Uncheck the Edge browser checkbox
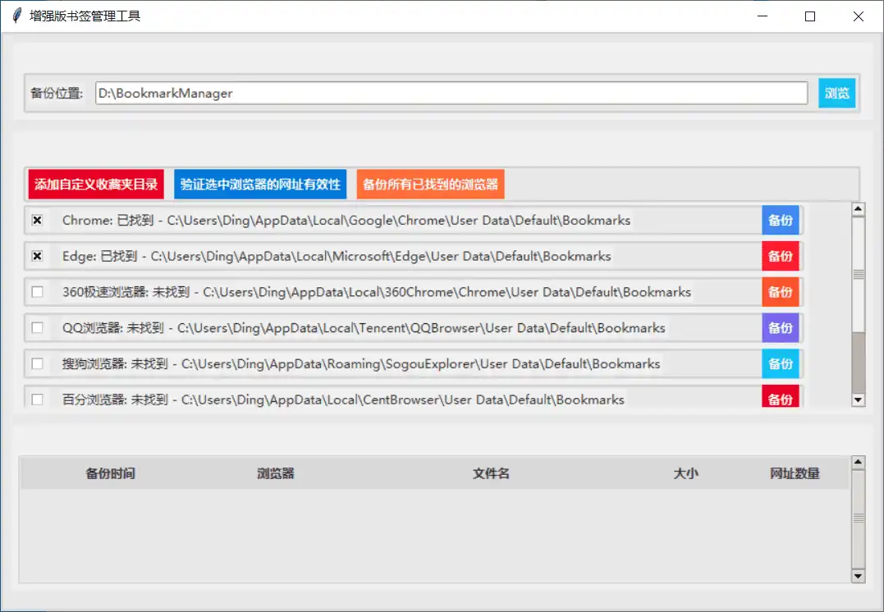 point(37,256)
